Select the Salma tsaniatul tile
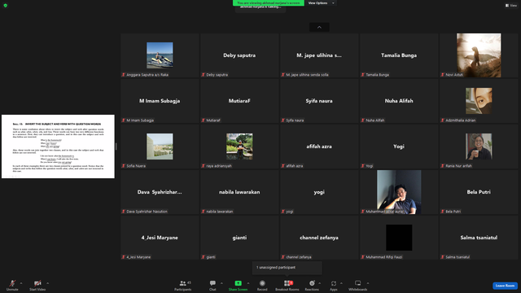Viewport: 521px width, 293px height. [479, 238]
